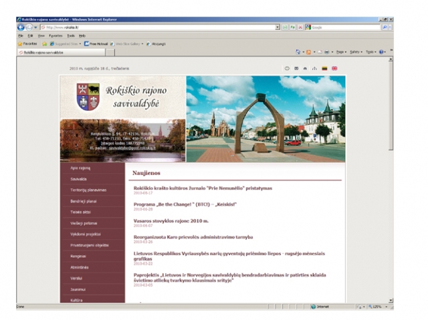This screenshot has height=320, width=428.
Task: Open the Be the Change news link
Action: click(185, 204)
